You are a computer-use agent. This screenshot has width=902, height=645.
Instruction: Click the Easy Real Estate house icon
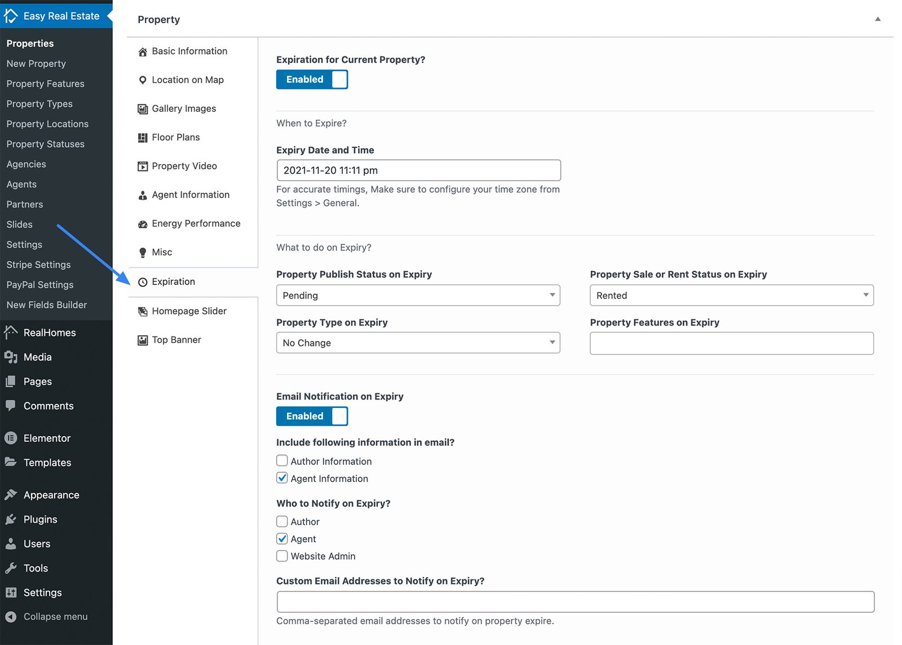click(11, 16)
